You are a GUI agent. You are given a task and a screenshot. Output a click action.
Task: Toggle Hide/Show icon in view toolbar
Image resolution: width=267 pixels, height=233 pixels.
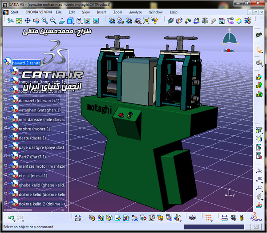pos(87,21)
